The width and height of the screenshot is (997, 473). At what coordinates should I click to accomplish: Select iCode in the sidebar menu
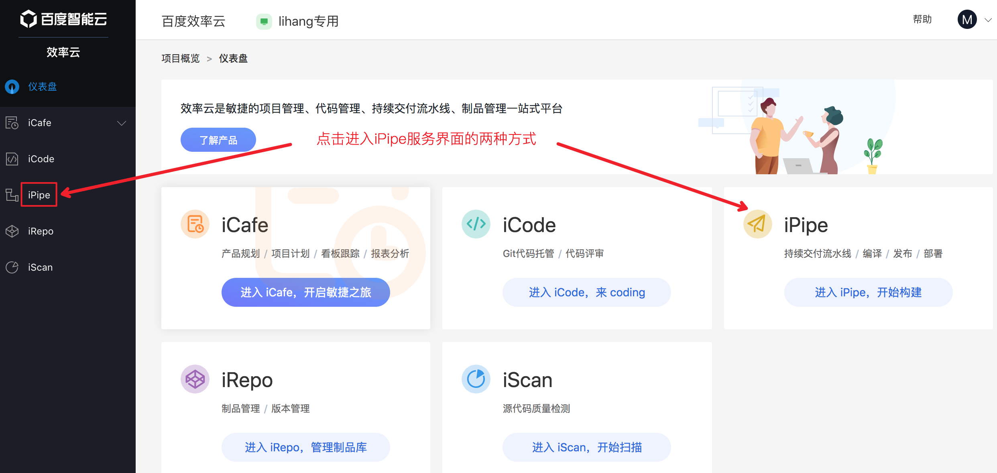[41, 159]
